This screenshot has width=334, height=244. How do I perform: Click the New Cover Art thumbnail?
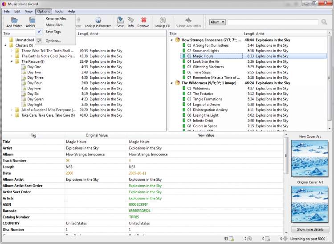[x=310, y=159]
